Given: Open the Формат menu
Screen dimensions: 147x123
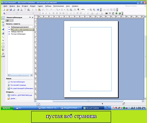Looking at the screenshot, I should (33, 6).
